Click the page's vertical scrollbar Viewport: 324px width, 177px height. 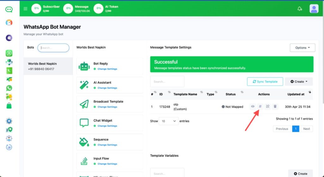tap(323, 52)
